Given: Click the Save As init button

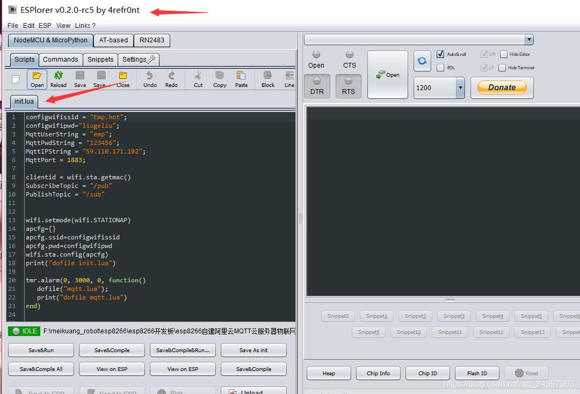Looking at the screenshot, I should (253, 350).
